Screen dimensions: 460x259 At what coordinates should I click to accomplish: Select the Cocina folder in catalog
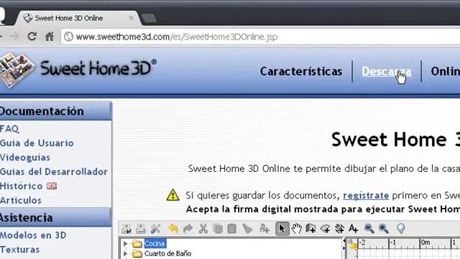(155, 243)
